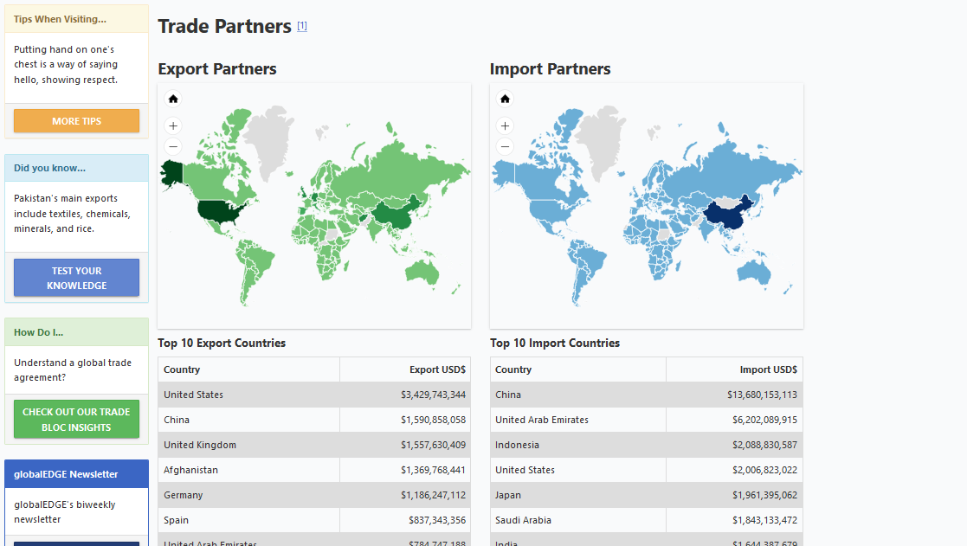Zoom out on the Import Partners map

(505, 146)
